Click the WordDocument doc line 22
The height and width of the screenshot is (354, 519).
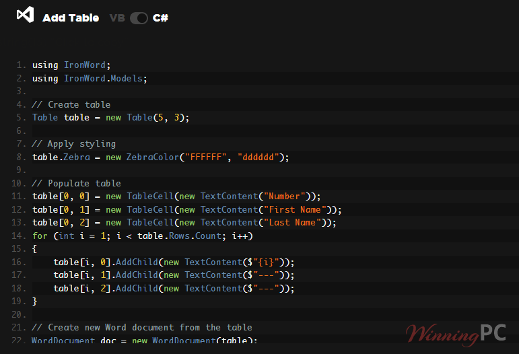(144, 340)
